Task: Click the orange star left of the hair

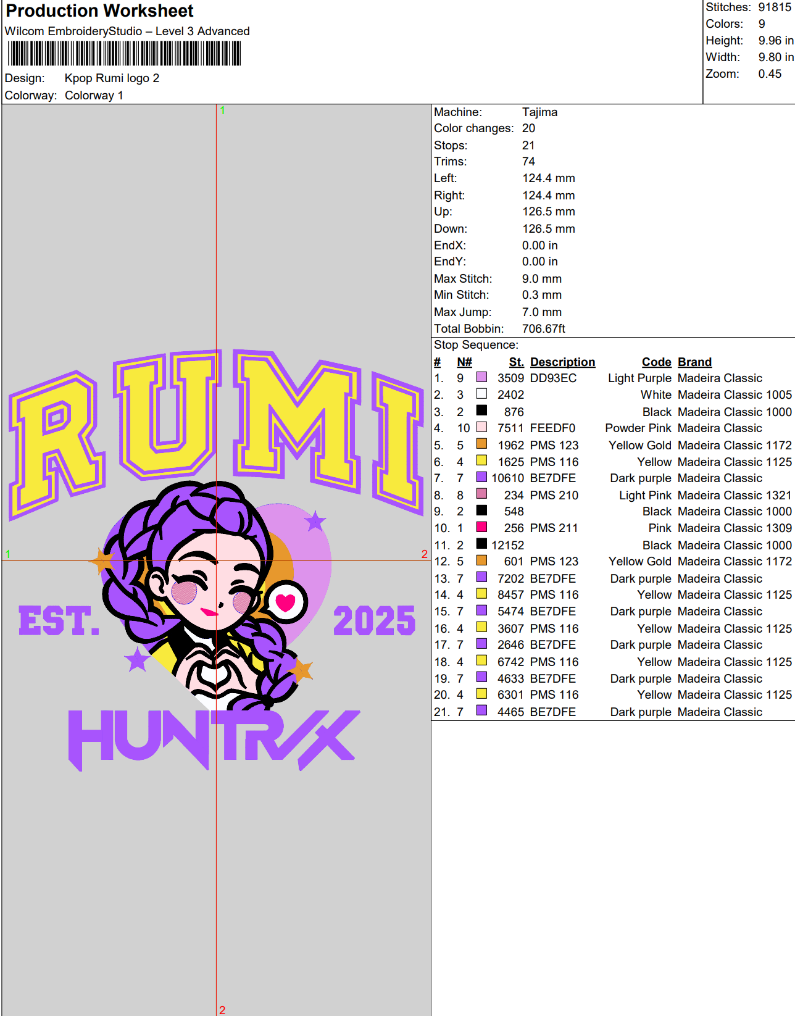Action: pos(102,560)
